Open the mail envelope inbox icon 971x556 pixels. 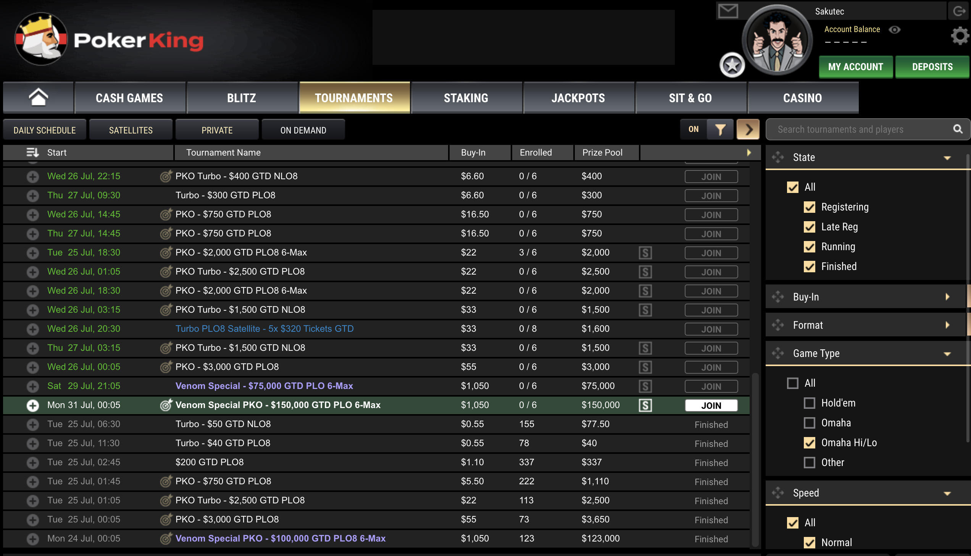[x=727, y=11]
